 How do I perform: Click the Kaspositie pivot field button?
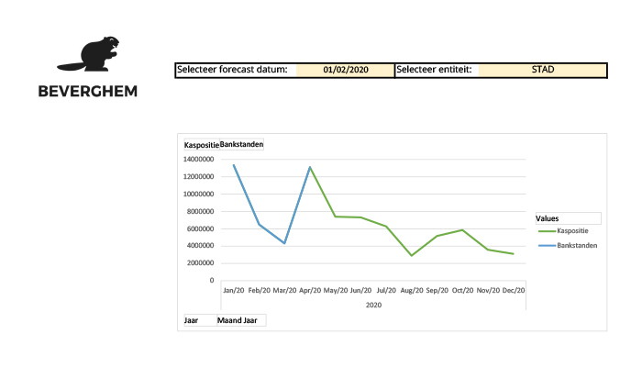(x=202, y=145)
